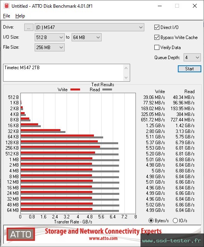
Task: Click the 64 KB row label in chart
Action: (13, 136)
